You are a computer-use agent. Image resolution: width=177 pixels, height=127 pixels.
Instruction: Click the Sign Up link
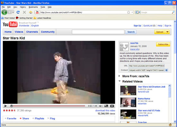[x=137, y=26]
